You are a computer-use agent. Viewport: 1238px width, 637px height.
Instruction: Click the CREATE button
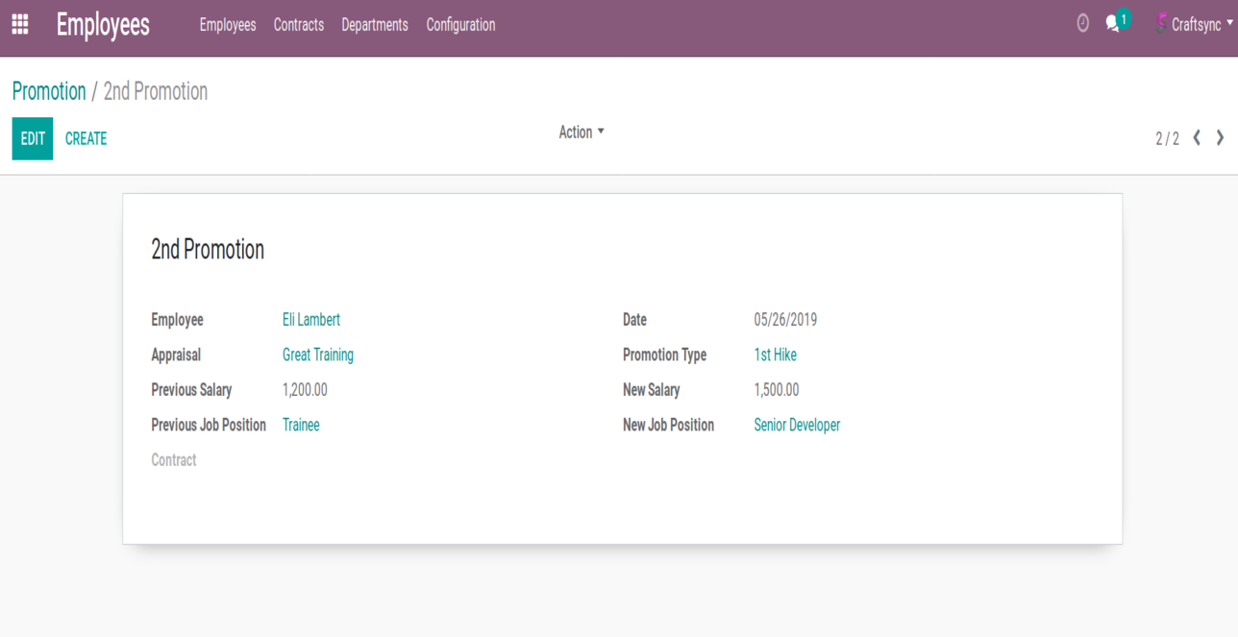pos(86,138)
